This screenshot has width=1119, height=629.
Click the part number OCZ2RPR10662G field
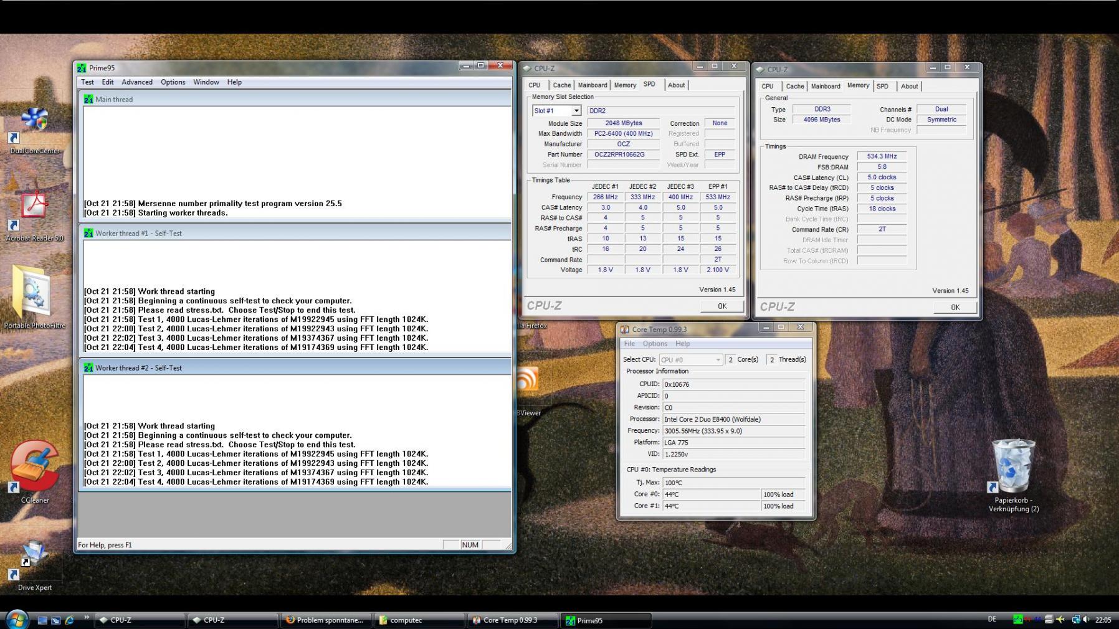pyautogui.click(x=623, y=154)
